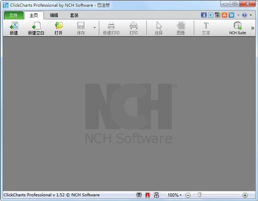Open the NCH Suite toolbox
The image size is (258, 201).
coord(237,27)
